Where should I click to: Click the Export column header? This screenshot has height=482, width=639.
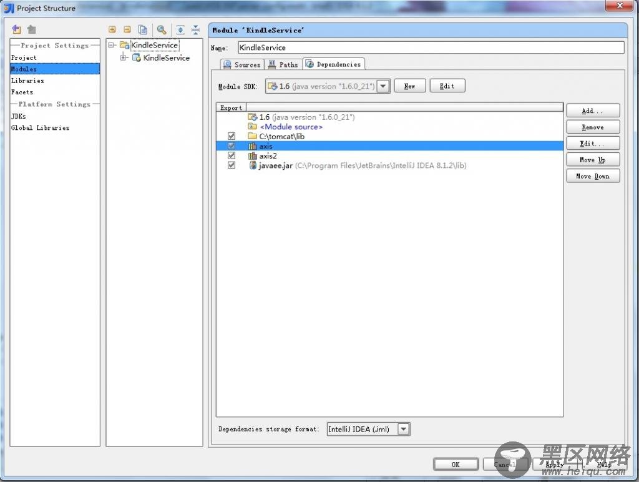(231, 107)
